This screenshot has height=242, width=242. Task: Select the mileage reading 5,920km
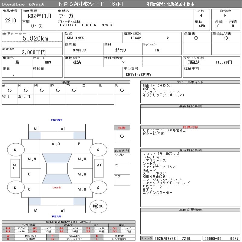[35, 38]
